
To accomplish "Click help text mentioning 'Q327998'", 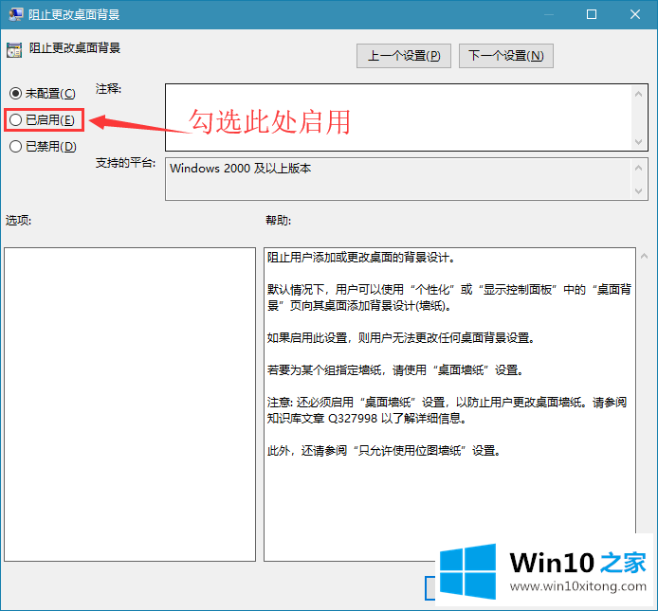I will click(x=367, y=418).
